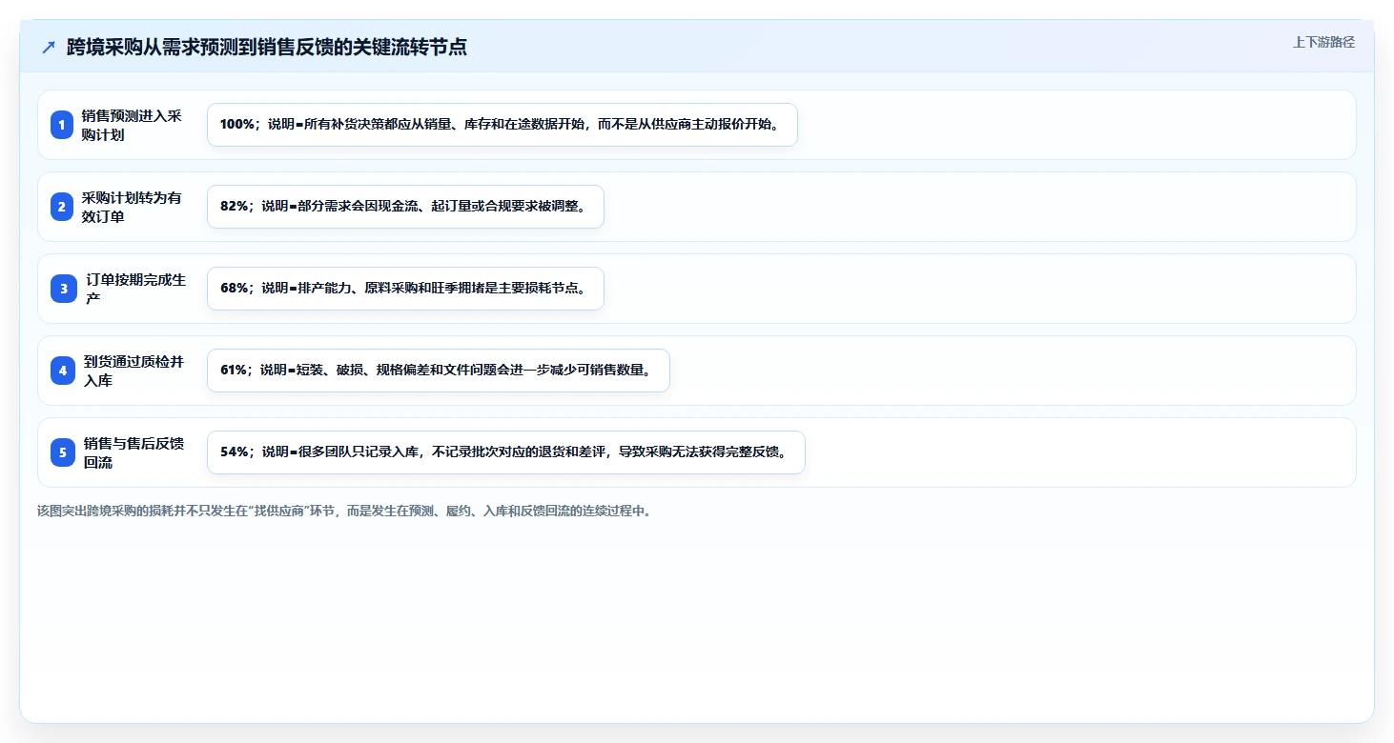Screen dimensions: 1394x743
Task: Click the step 2 number badge
Action: click(x=62, y=207)
